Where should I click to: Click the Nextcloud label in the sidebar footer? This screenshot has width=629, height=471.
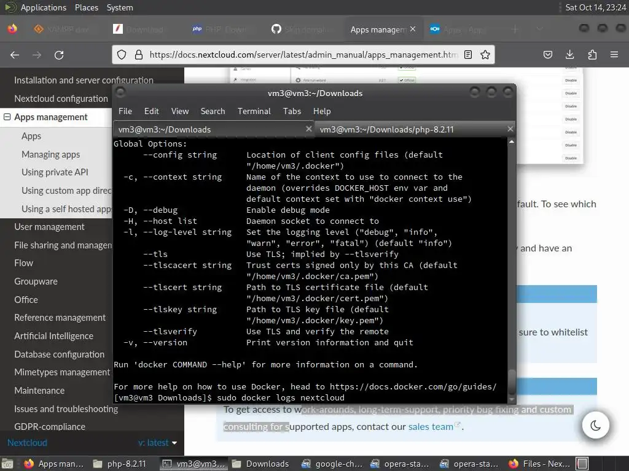27,443
